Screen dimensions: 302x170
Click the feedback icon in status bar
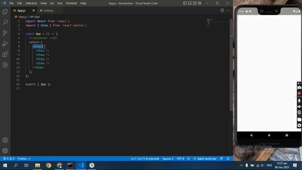click(x=221, y=159)
